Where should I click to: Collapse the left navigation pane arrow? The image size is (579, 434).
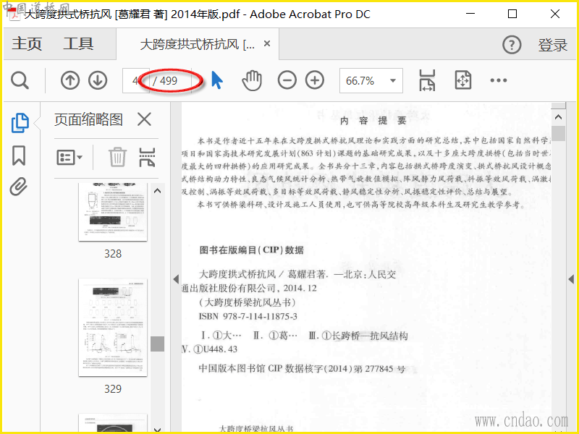point(176,279)
